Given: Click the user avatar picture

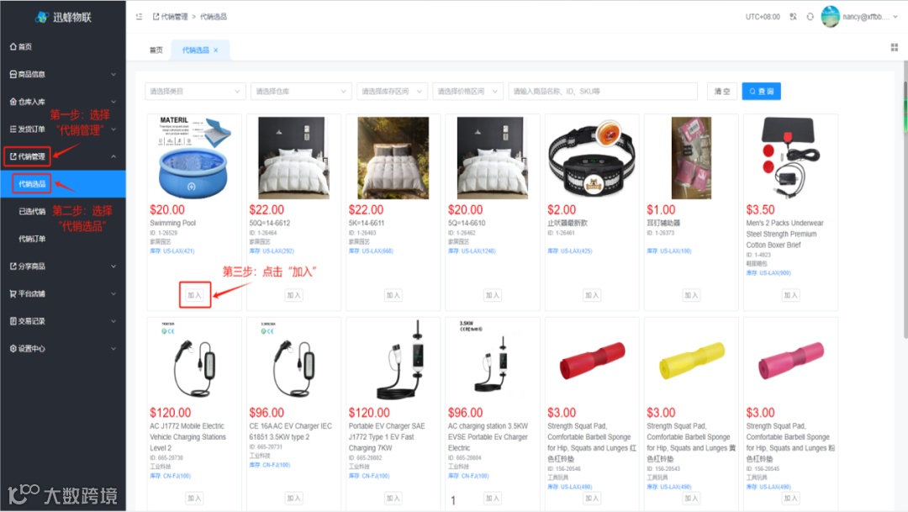Looking at the screenshot, I should [x=831, y=17].
